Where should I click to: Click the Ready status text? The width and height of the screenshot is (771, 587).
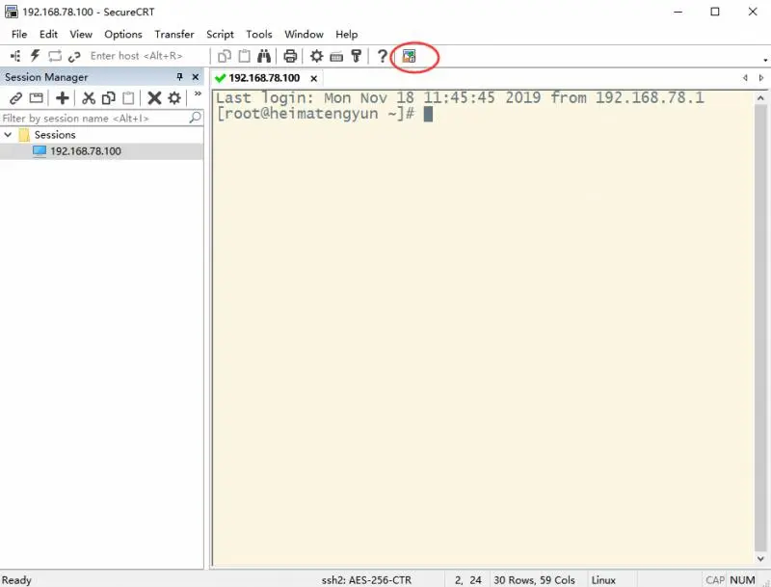[x=16, y=580]
